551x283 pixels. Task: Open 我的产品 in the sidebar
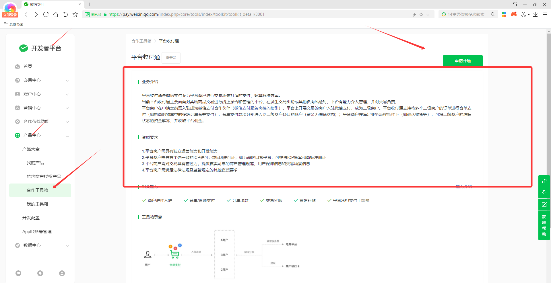(x=35, y=163)
